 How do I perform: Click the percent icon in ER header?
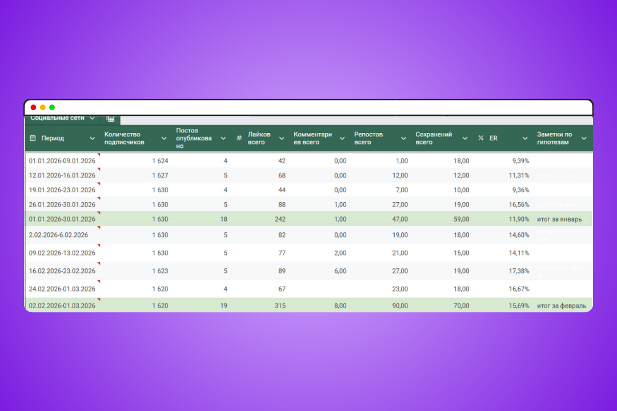tap(480, 138)
